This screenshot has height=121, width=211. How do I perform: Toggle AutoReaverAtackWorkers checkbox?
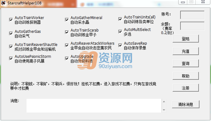pyautogui.click(x=67, y=45)
